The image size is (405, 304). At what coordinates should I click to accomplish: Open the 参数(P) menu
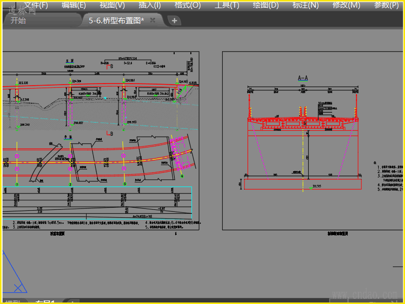click(x=386, y=5)
